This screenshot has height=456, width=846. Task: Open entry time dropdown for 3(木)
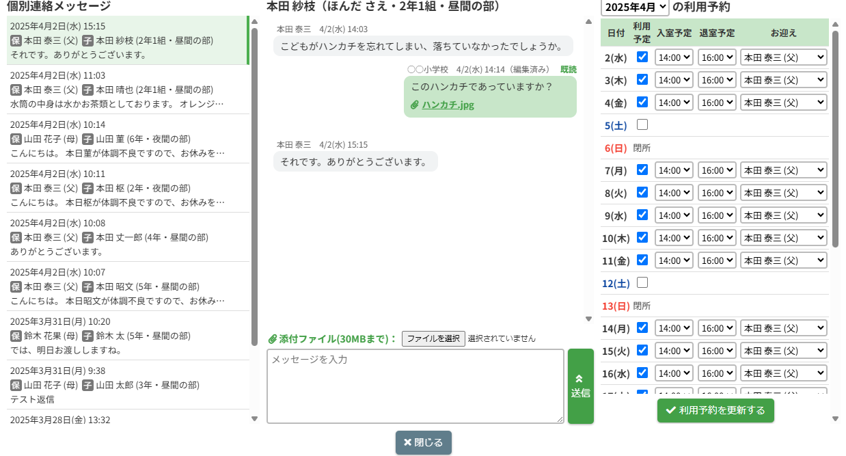tap(674, 80)
